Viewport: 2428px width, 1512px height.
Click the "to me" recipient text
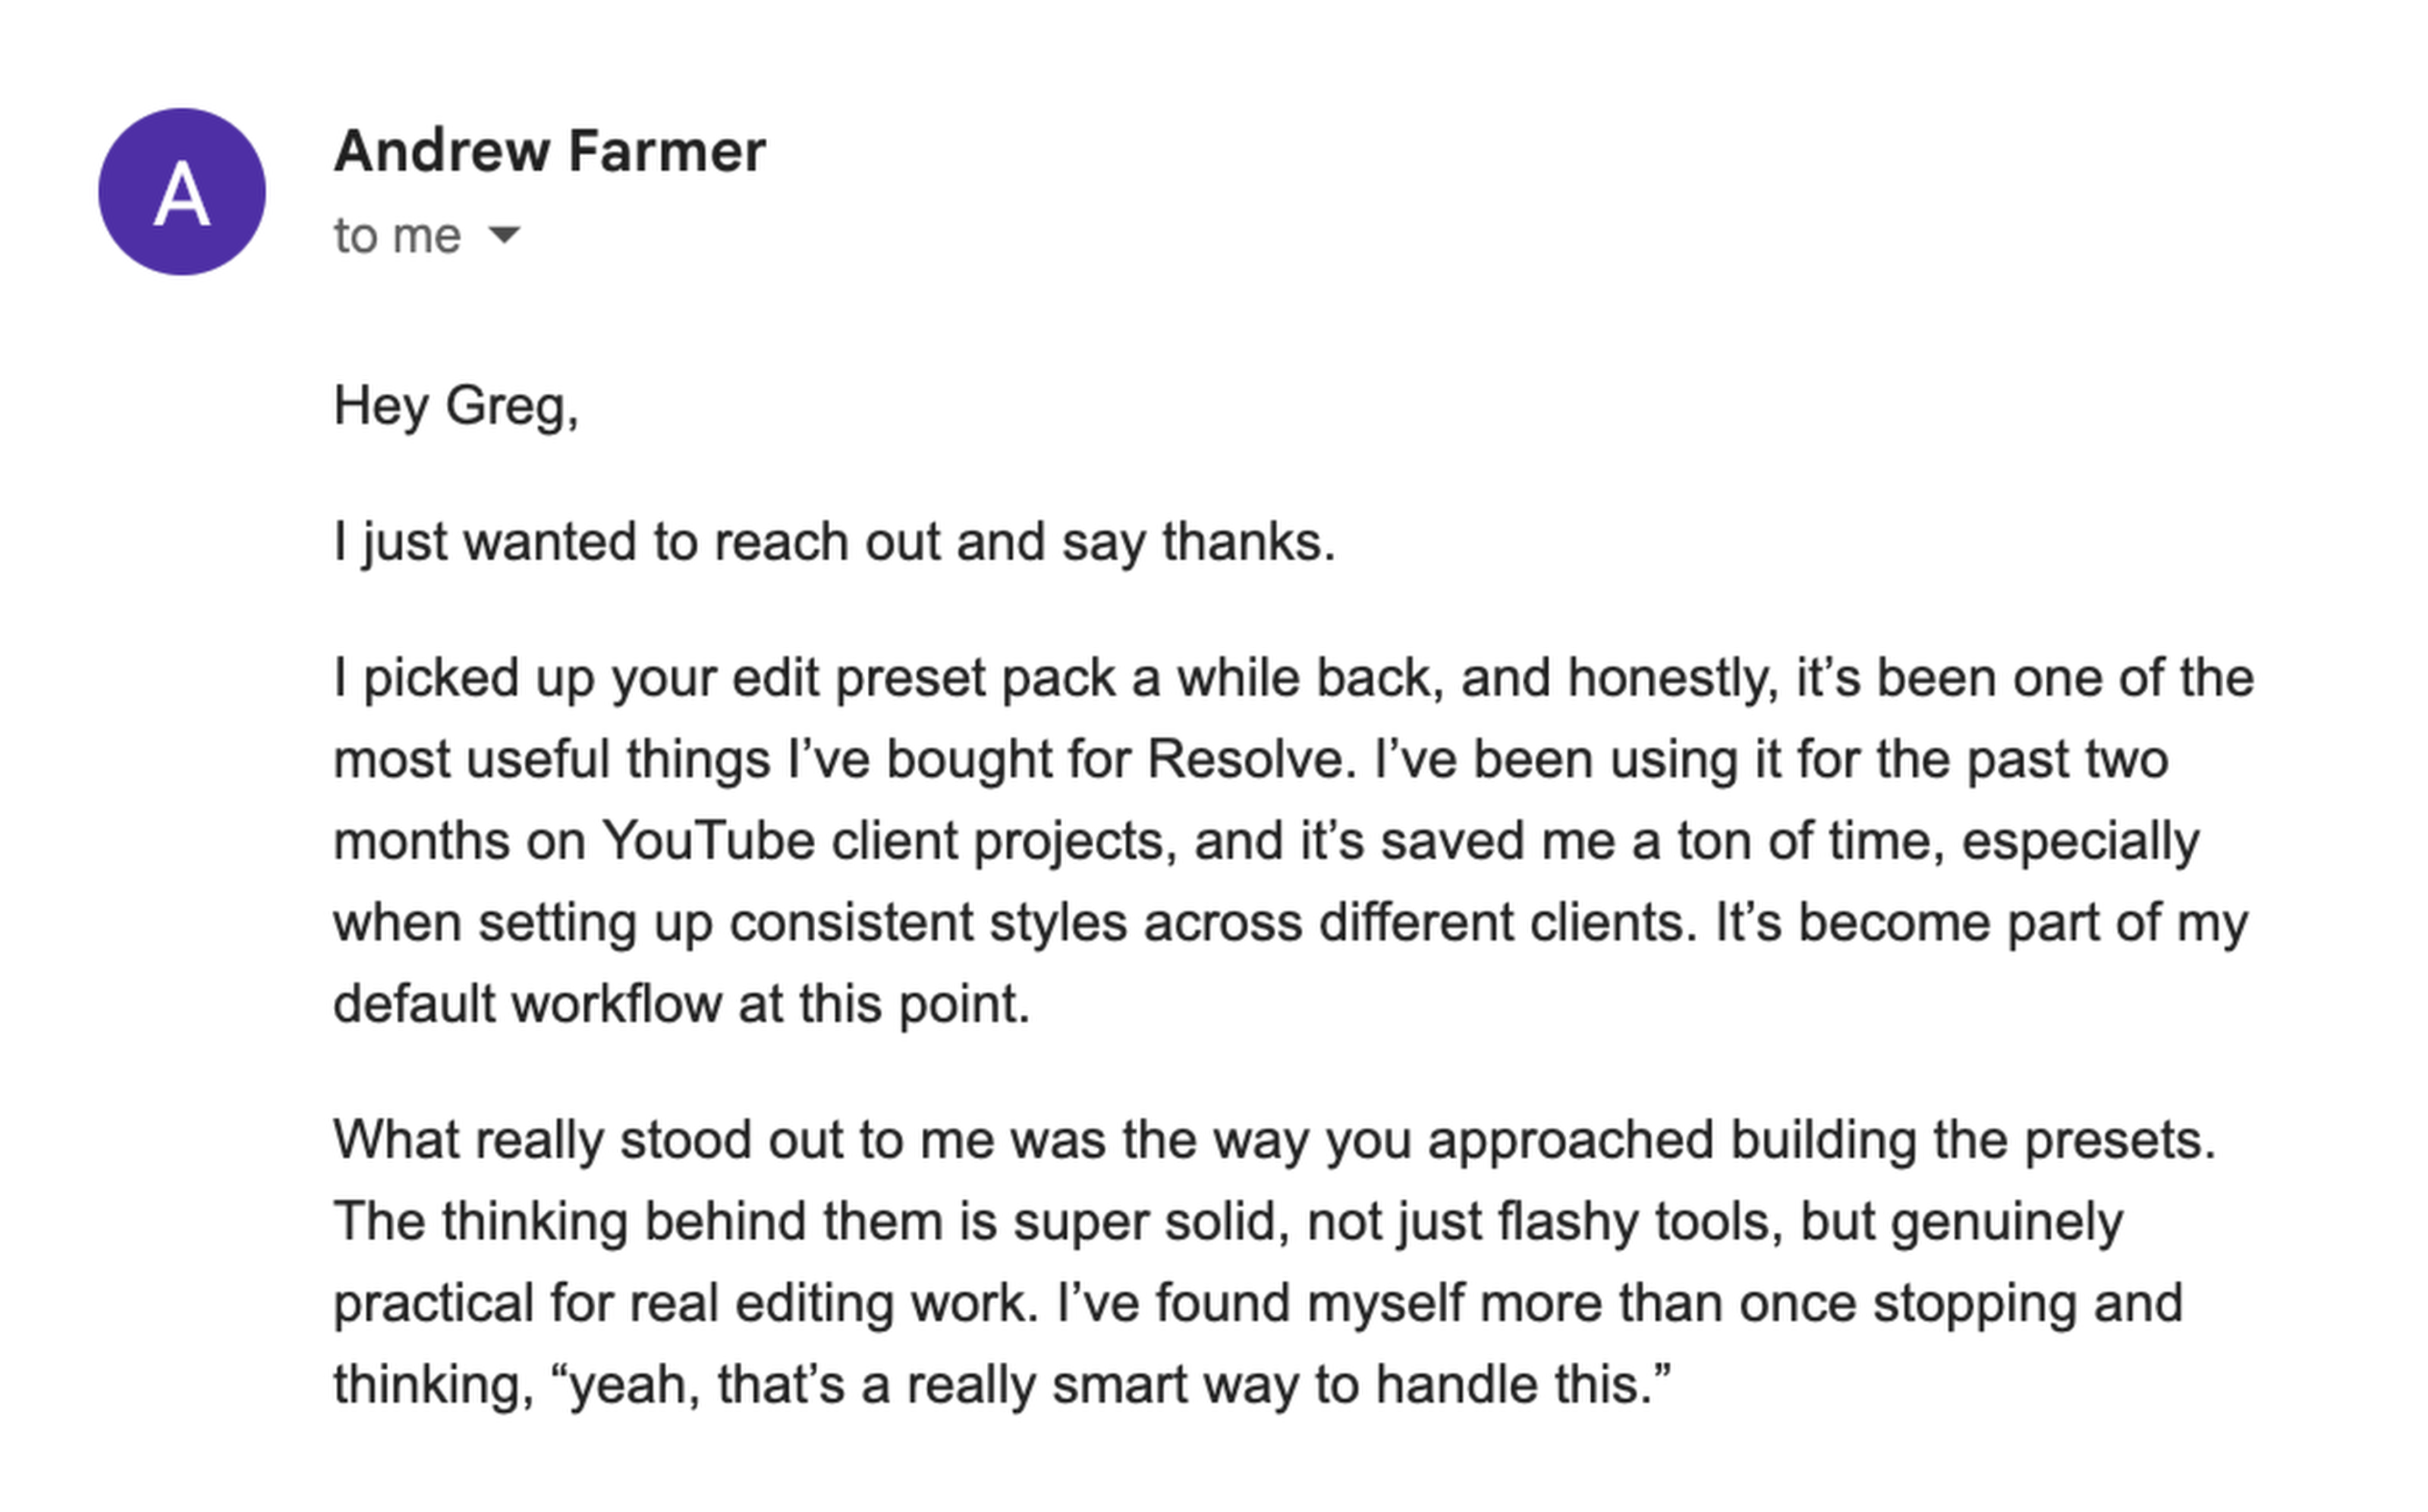click(397, 237)
